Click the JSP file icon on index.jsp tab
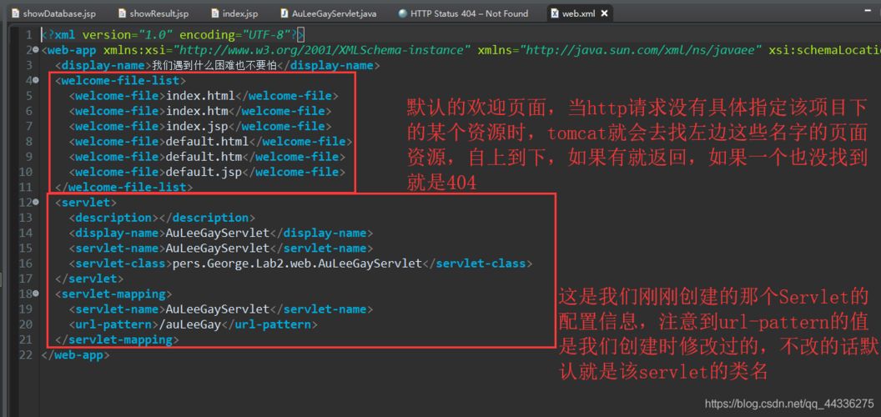The width and height of the screenshot is (881, 417). pyautogui.click(x=214, y=13)
